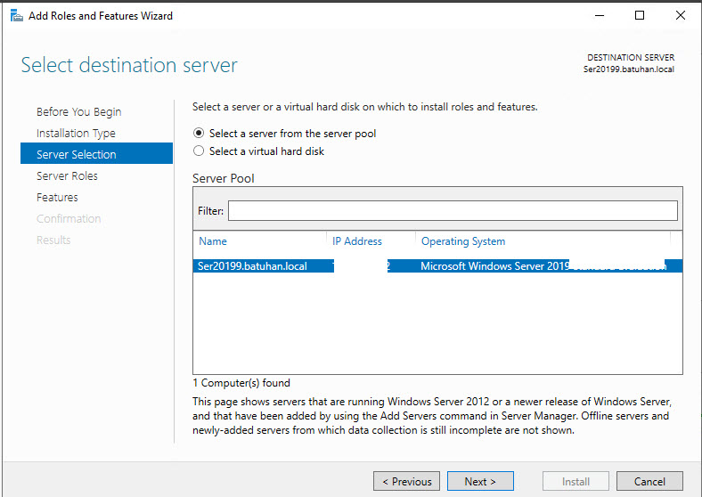Select the Server Selection step in sidebar
The height and width of the screenshot is (497, 702).
coord(77,155)
